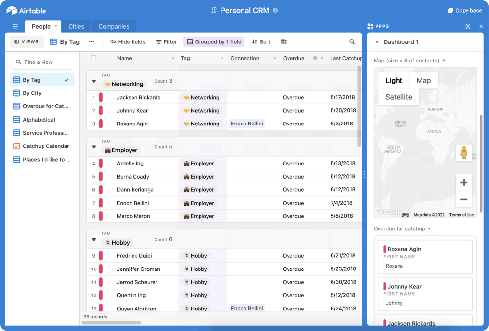The height and width of the screenshot is (331, 489).
Task: Open the Johnny Kear overdue card
Action: click(x=425, y=293)
